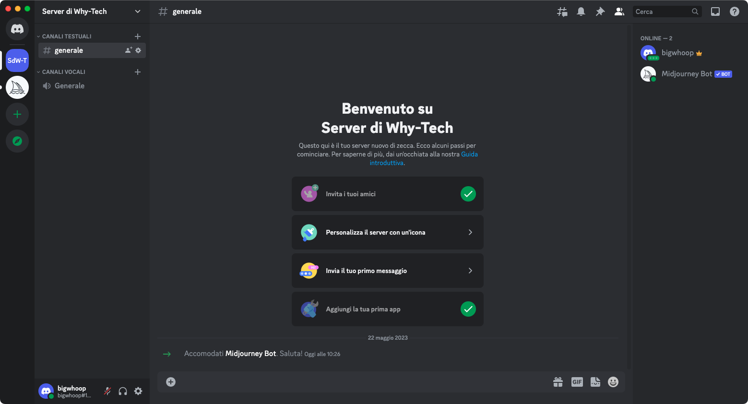The image size is (748, 404).
Task: Create a voice channel via plus icon
Action: pos(138,72)
